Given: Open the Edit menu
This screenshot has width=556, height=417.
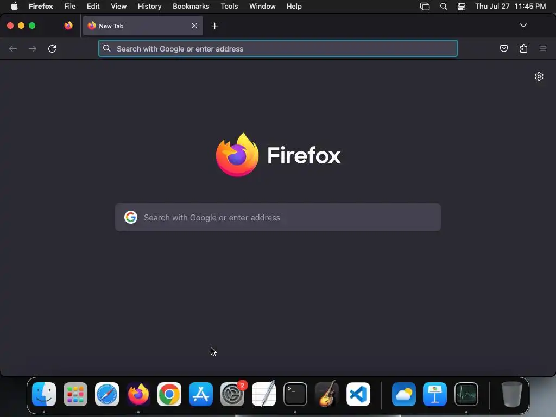Looking at the screenshot, I should click(x=93, y=7).
